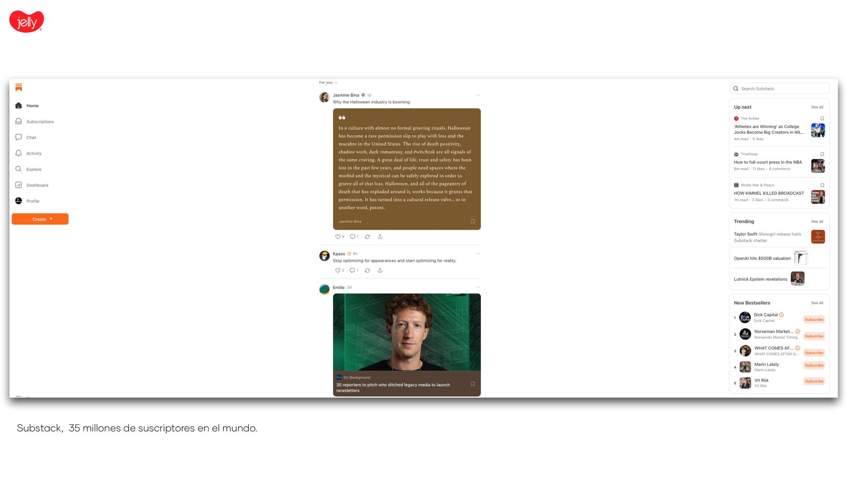The height and width of the screenshot is (485, 863).
Task: Open the Activity bell icon
Action: [x=18, y=153]
